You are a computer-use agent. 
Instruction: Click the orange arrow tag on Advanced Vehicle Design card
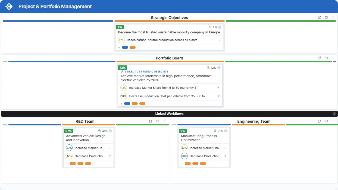tap(73, 164)
